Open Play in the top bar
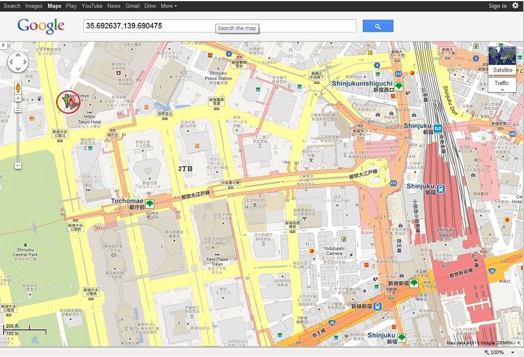 (71, 6)
